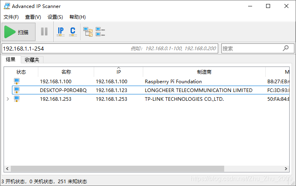Click IP cell 192.168.1.123

tap(111, 90)
